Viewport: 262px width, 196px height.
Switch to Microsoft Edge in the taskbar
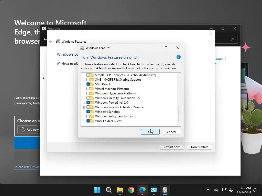pyautogui.click(x=142, y=190)
